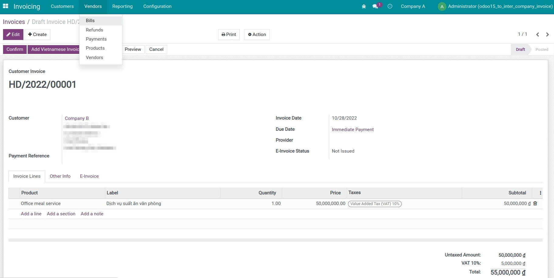Click the Edit pencil button
This screenshot has height=278, width=554.
pos(13,34)
